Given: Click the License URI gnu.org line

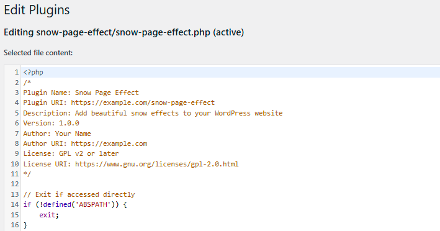Looking at the screenshot, I should [131, 164].
